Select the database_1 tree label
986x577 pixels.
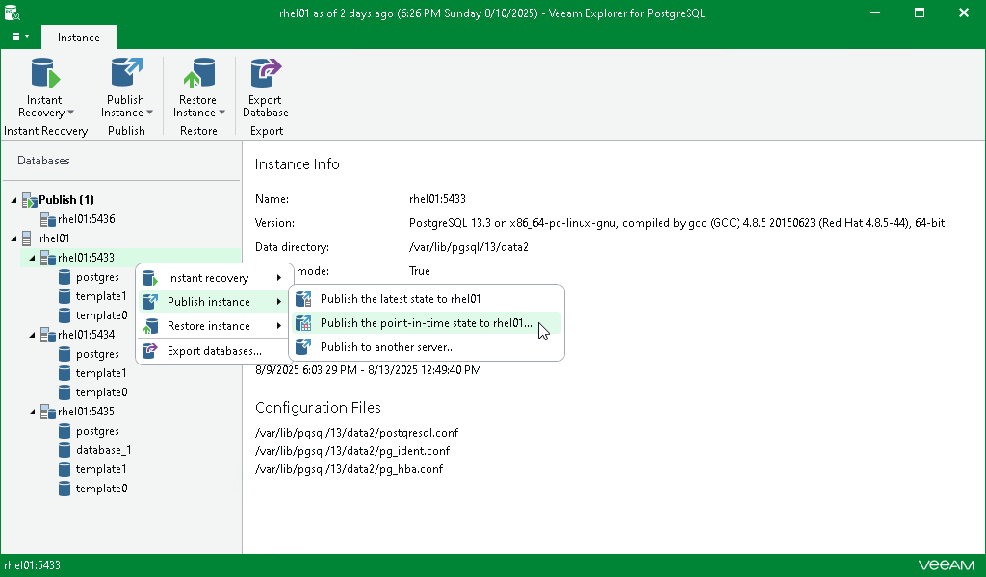pyautogui.click(x=104, y=450)
